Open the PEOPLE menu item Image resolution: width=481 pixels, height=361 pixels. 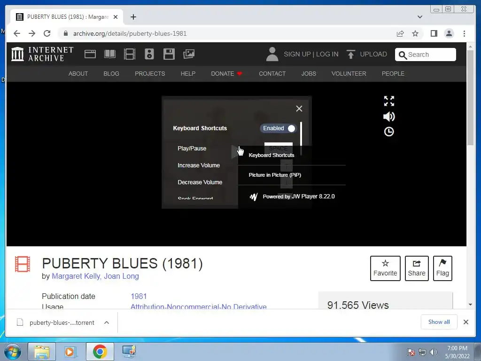393,74
